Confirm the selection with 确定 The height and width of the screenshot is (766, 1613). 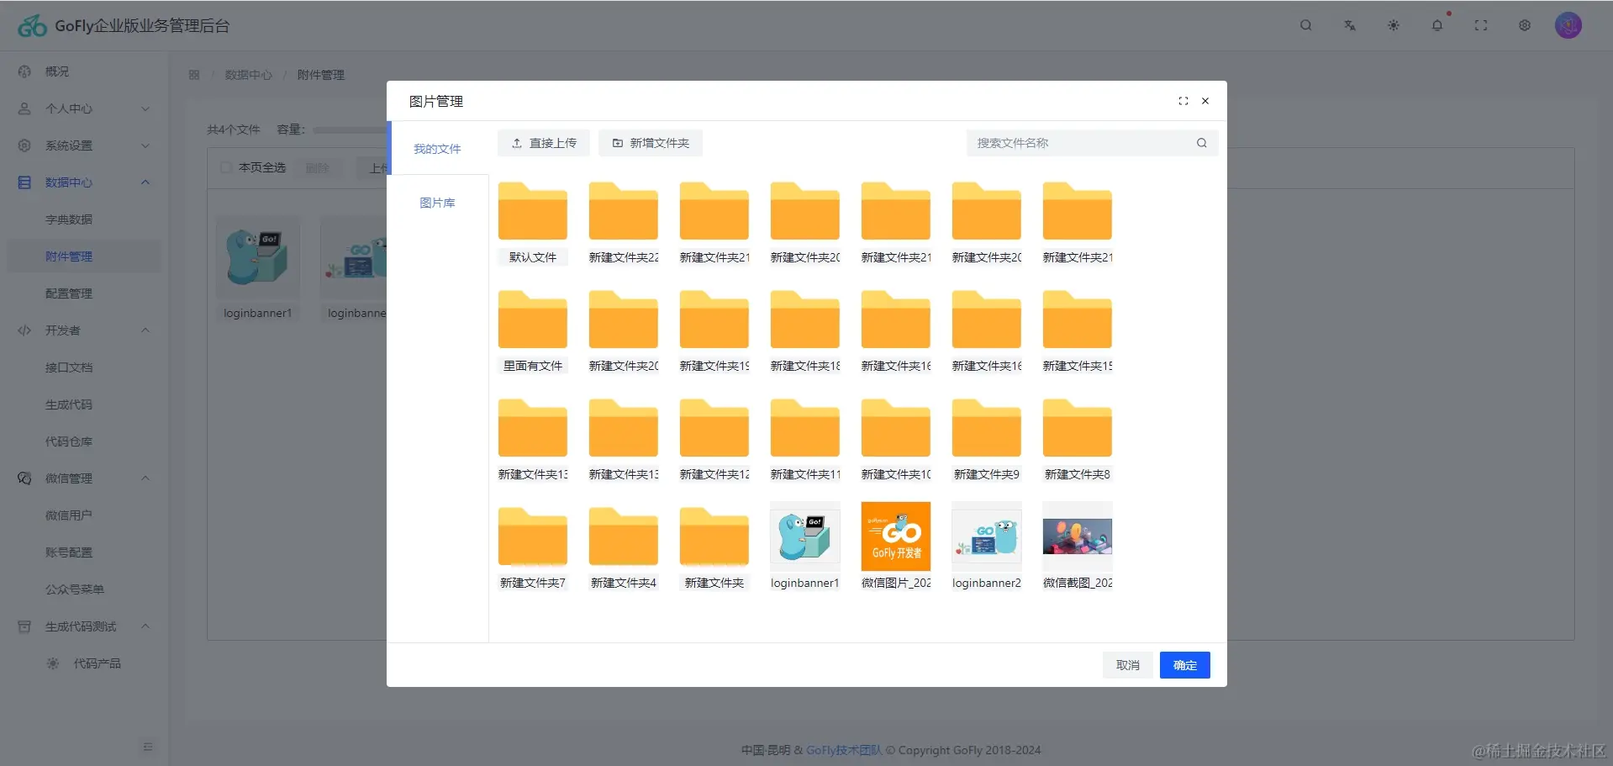point(1185,665)
